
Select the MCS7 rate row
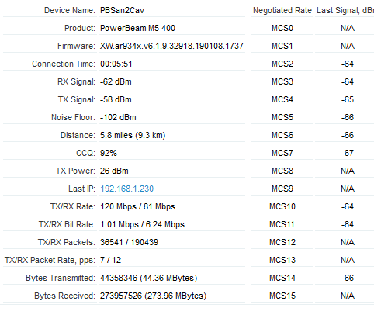pyautogui.click(x=313, y=153)
